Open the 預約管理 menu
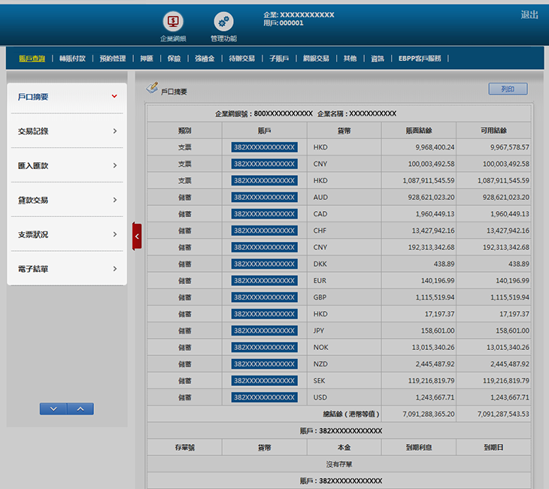 click(113, 58)
